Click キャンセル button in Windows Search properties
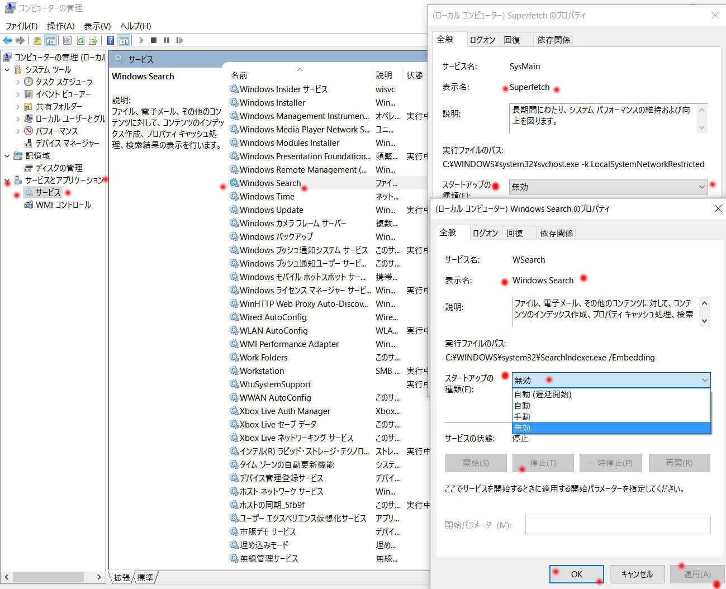726x589 pixels. click(x=637, y=574)
